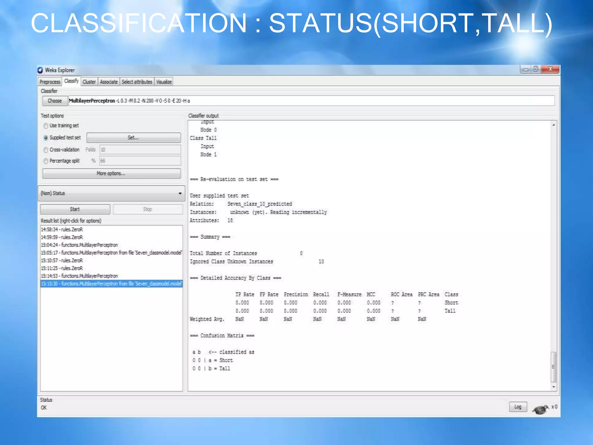
Task: Click the relation name Seven_class_10_predicted
Action: (259, 204)
